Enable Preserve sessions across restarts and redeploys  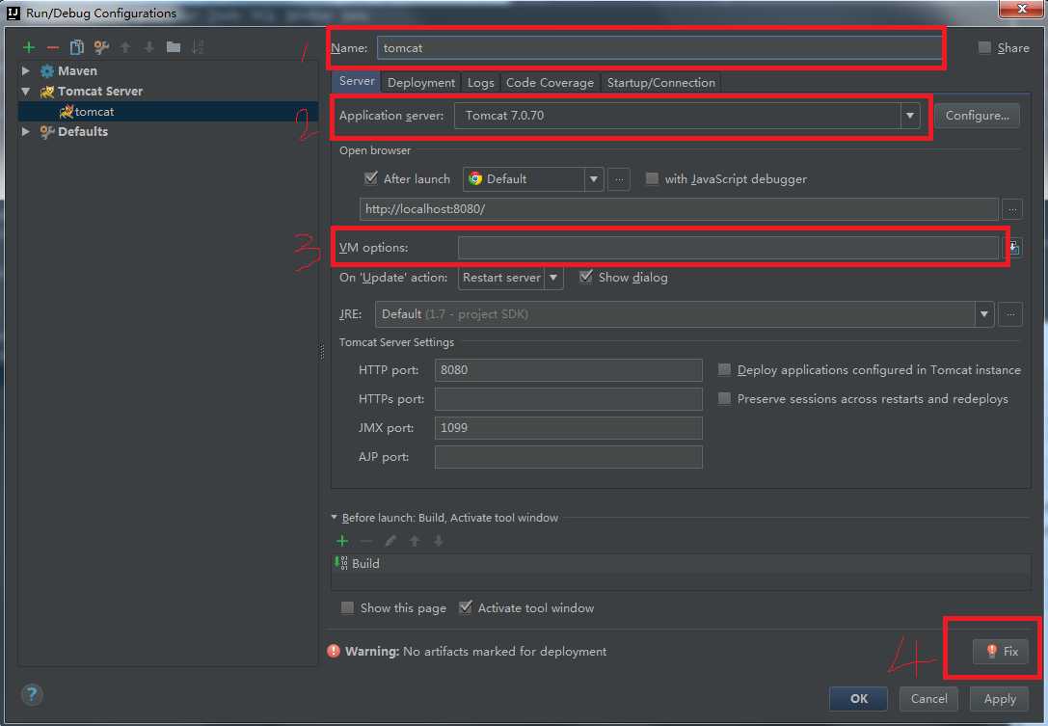pyautogui.click(x=724, y=398)
